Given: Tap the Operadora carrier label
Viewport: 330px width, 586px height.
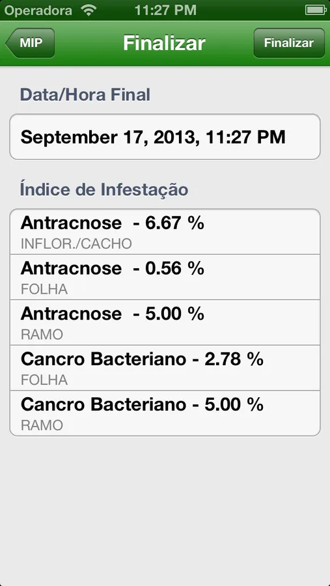Looking at the screenshot, I should [38, 10].
